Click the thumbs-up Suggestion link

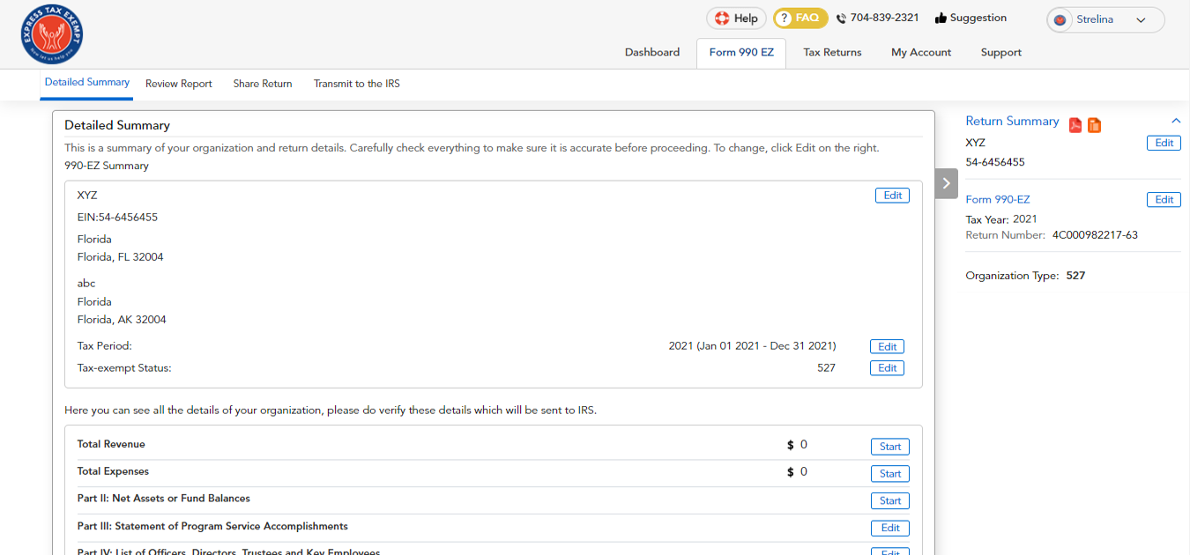(x=970, y=18)
